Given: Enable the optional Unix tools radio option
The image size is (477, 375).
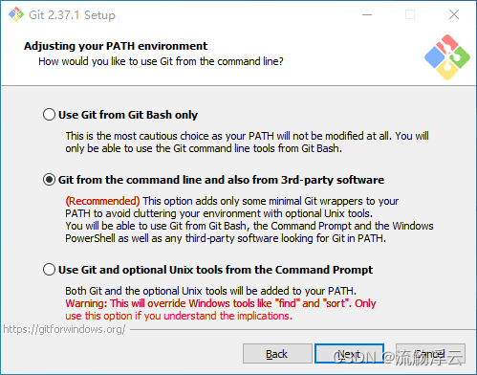Looking at the screenshot, I should coord(49,270).
